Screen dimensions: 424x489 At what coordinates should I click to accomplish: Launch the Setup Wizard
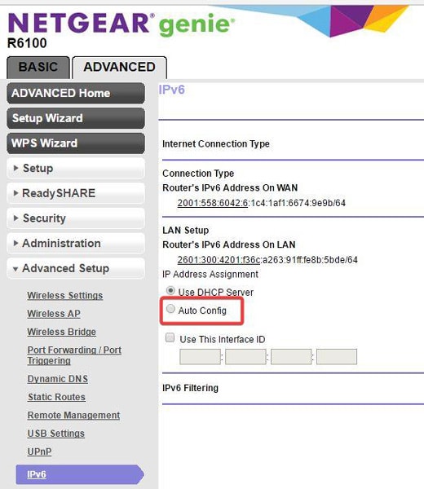point(76,118)
